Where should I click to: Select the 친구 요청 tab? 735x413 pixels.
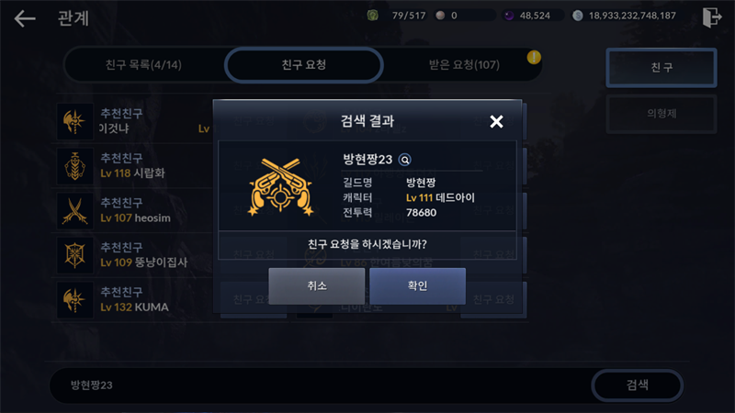304,64
